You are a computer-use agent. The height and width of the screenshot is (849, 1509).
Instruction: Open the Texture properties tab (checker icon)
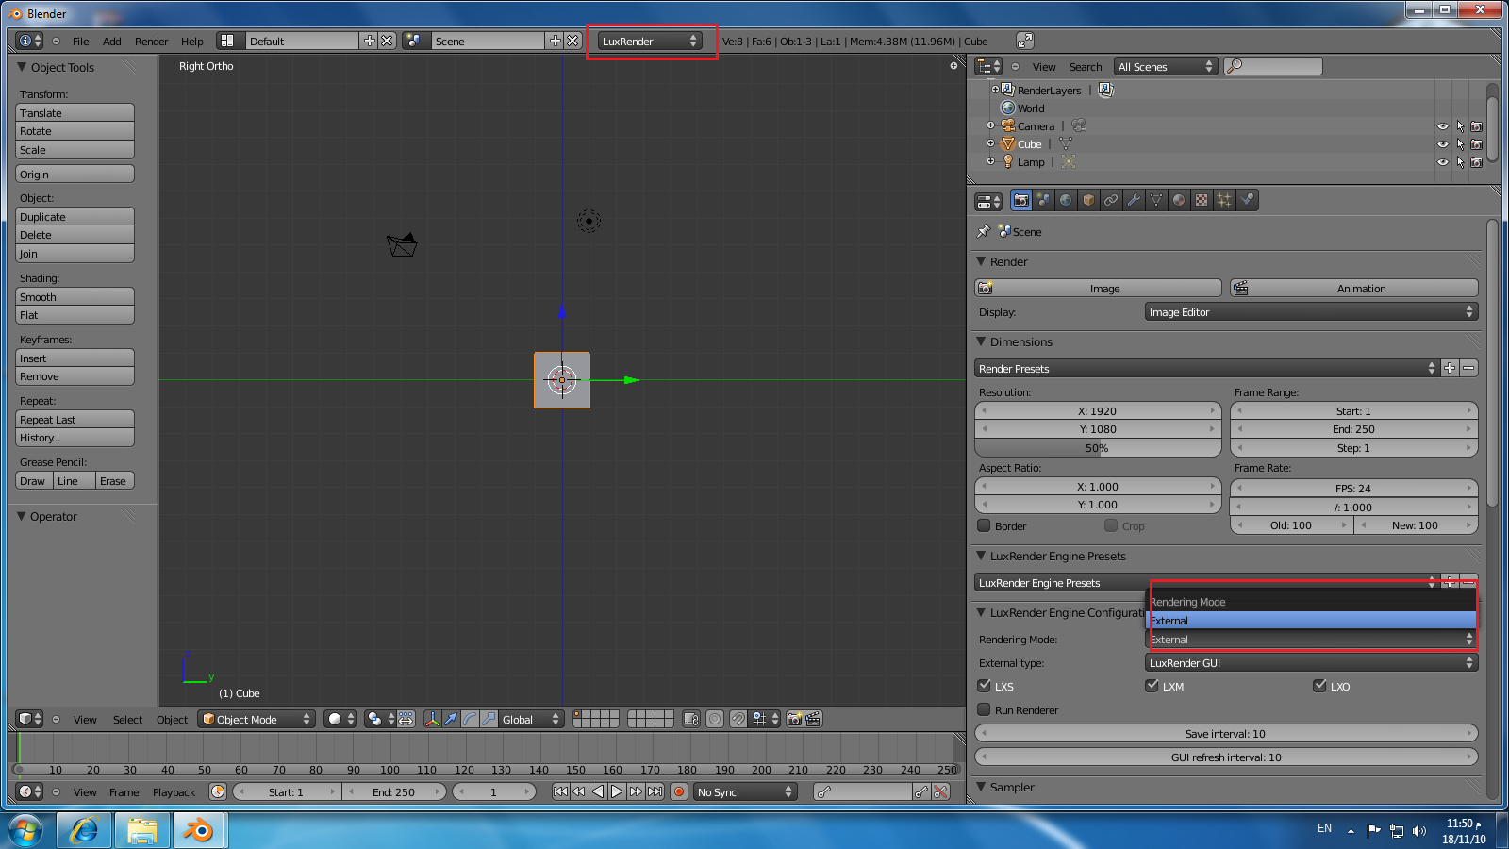pyautogui.click(x=1202, y=200)
